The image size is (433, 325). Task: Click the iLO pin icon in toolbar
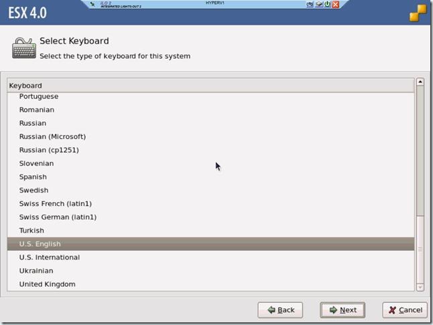point(92,4)
